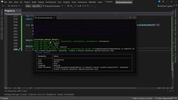Click the editor horizontal scrollbar
The height and width of the screenshot is (100, 178).
(x=86, y=88)
